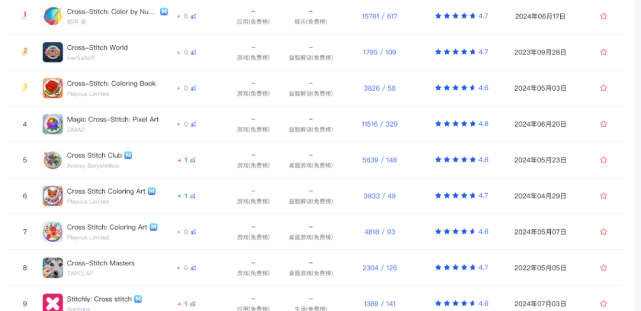The height and width of the screenshot is (311, 641).
Task: Click the rank number 4 cell
Action: 25,124
